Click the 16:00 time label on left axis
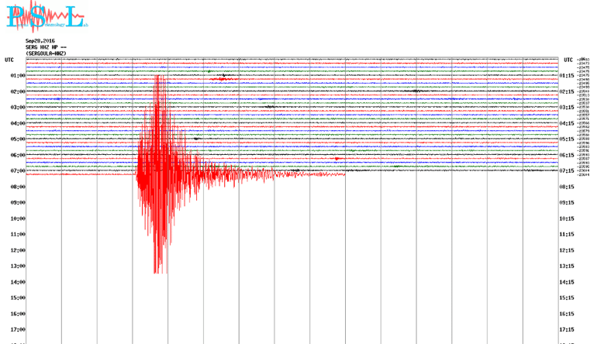This screenshot has width=597, height=344. (x=17, y=314)
